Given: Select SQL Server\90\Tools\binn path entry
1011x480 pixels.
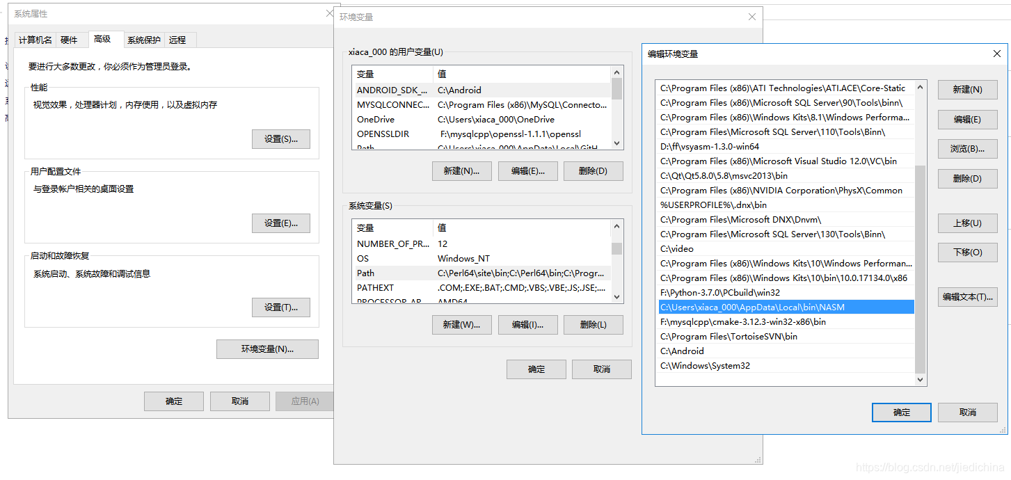Looking at the screenshot, I should click(786, 102).
